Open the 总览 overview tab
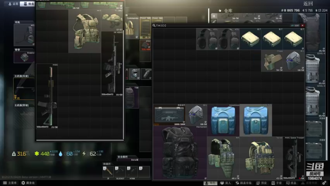The image size is (330, 186). (13, 4)
